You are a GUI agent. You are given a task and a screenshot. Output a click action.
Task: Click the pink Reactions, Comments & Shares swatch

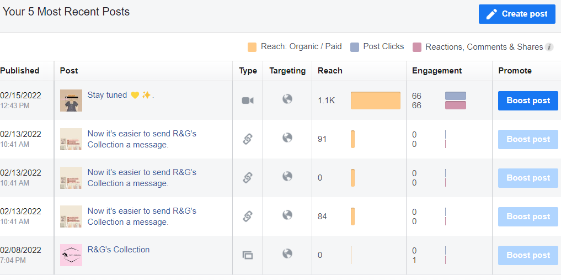(417, 47)
